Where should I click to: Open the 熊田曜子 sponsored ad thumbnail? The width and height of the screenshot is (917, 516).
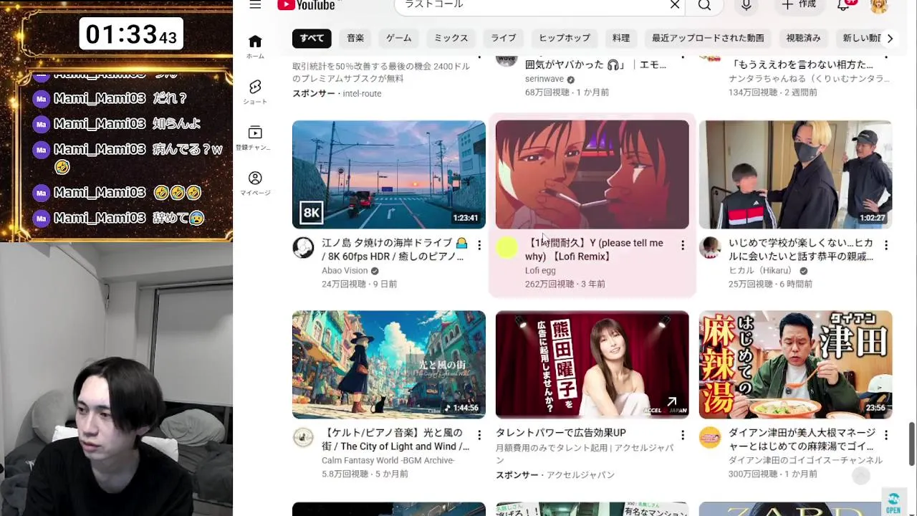point(592,364)
